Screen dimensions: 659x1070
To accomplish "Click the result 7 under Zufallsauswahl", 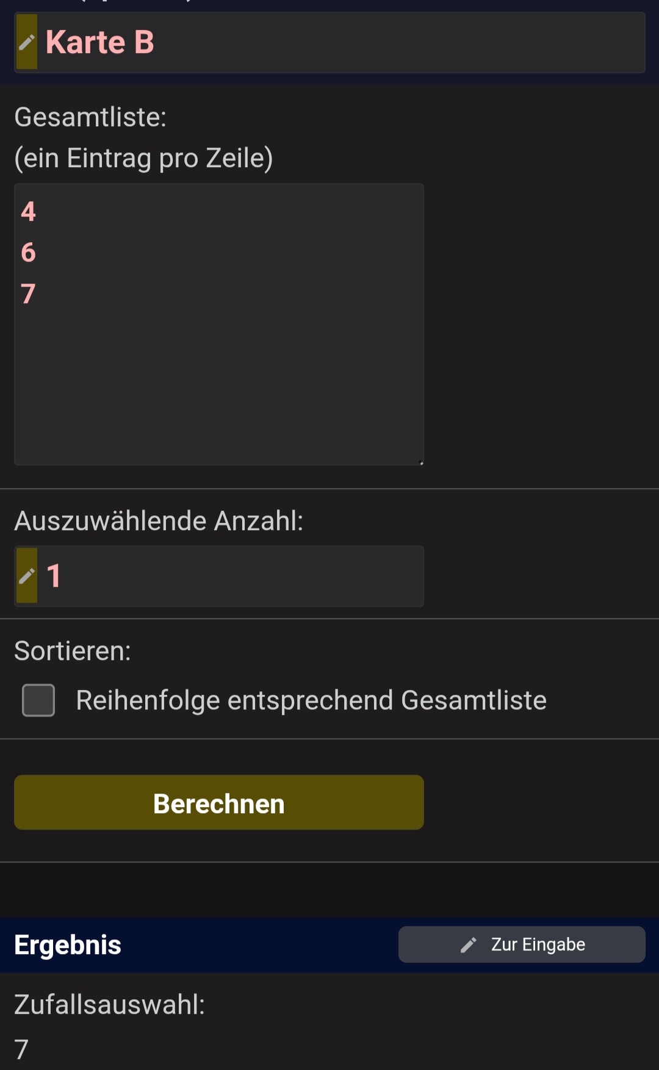I will pos(21,1049).
